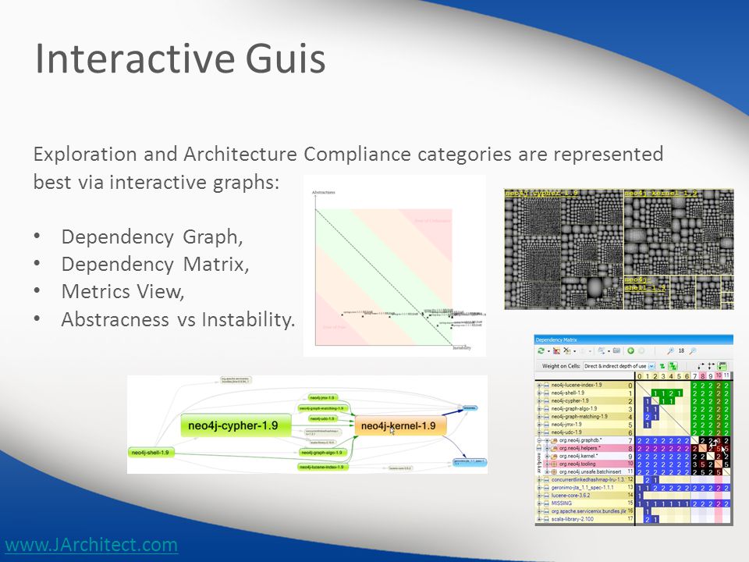Click the zoom-in magnifier left of 18

[x=670, y=350]
